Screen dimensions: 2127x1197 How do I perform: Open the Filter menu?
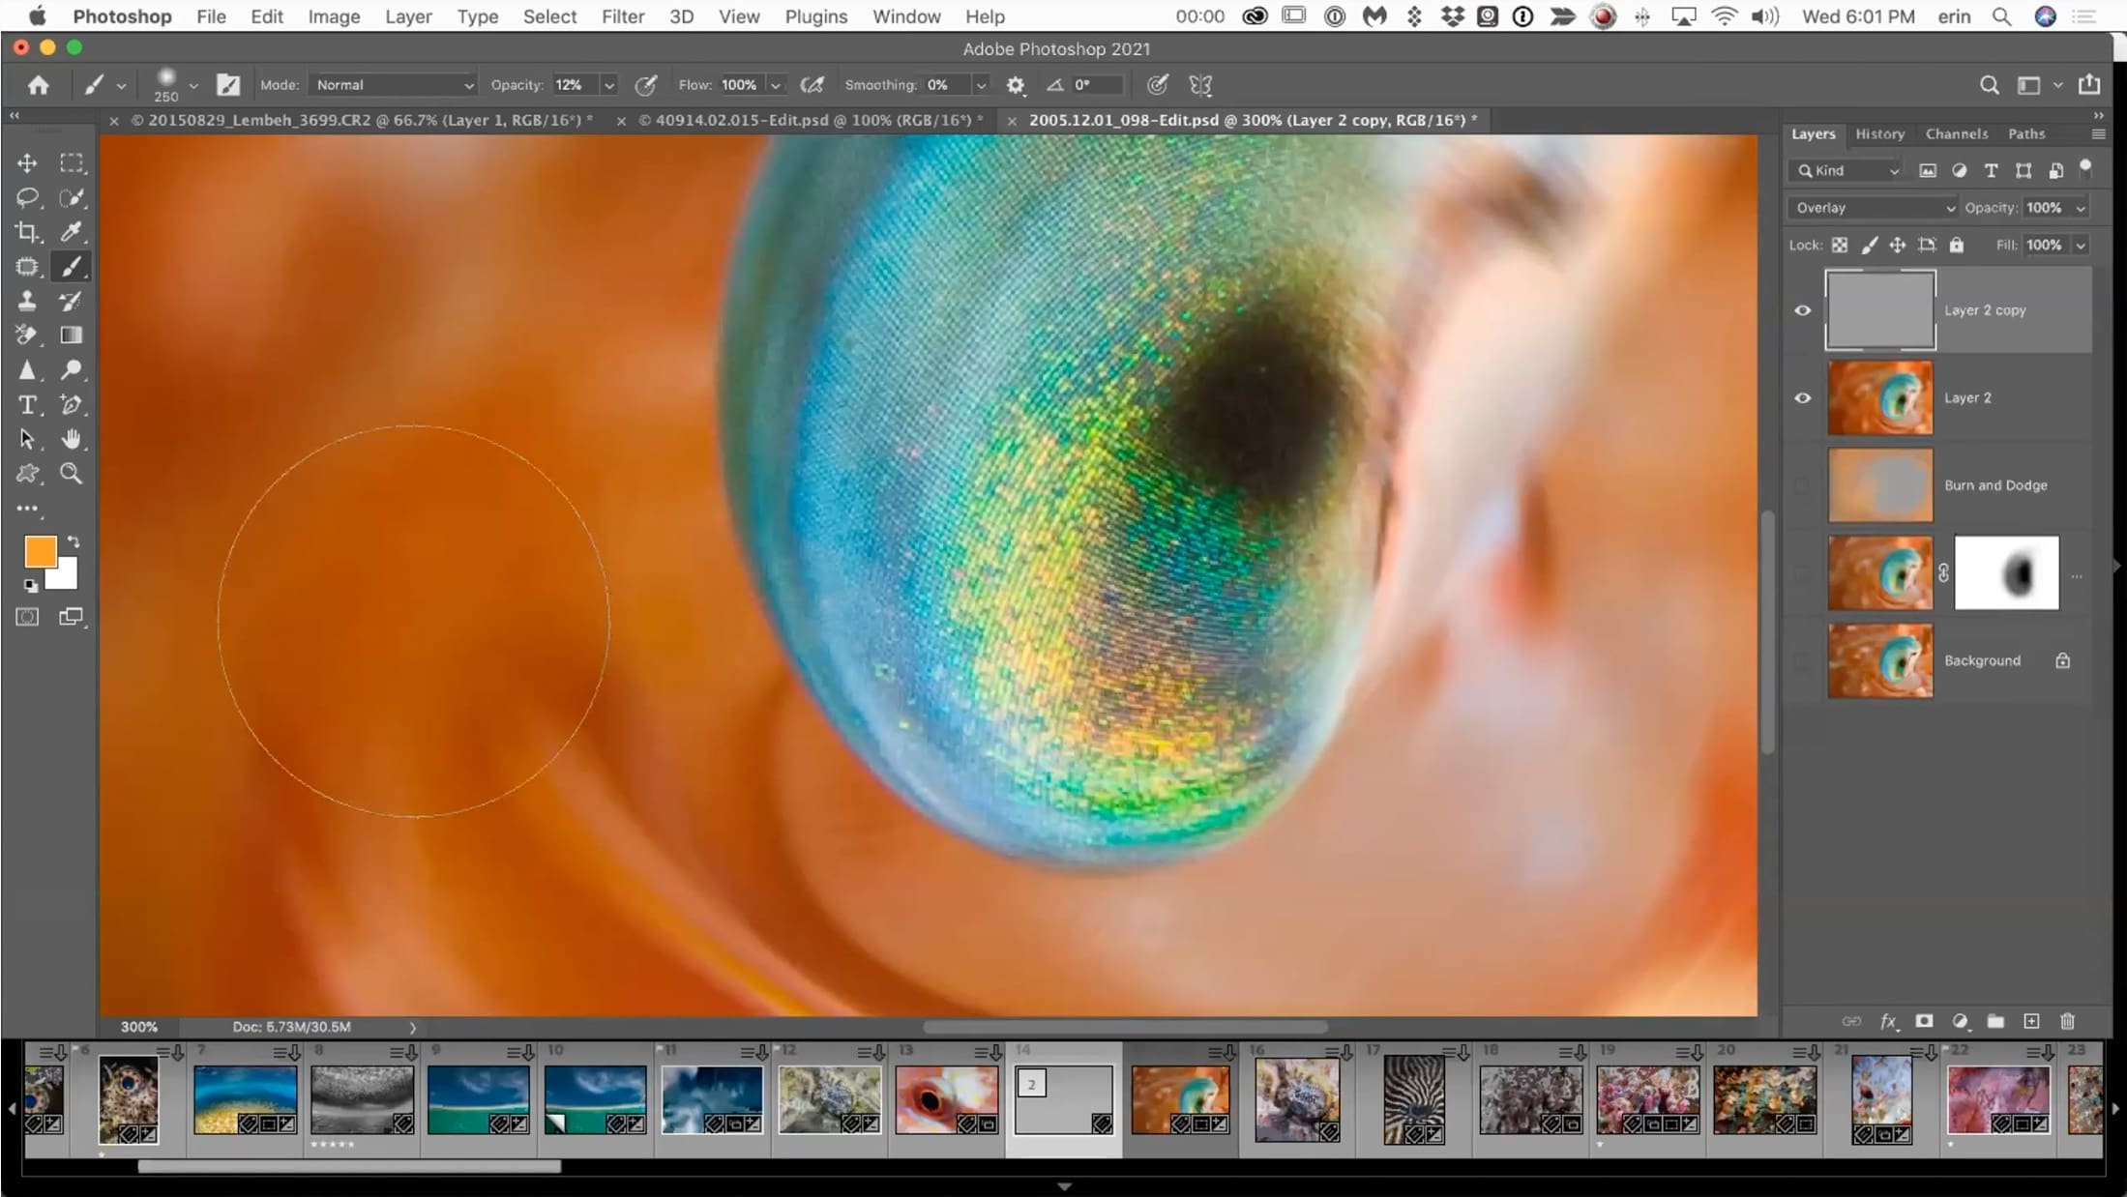tap(623, 16)
